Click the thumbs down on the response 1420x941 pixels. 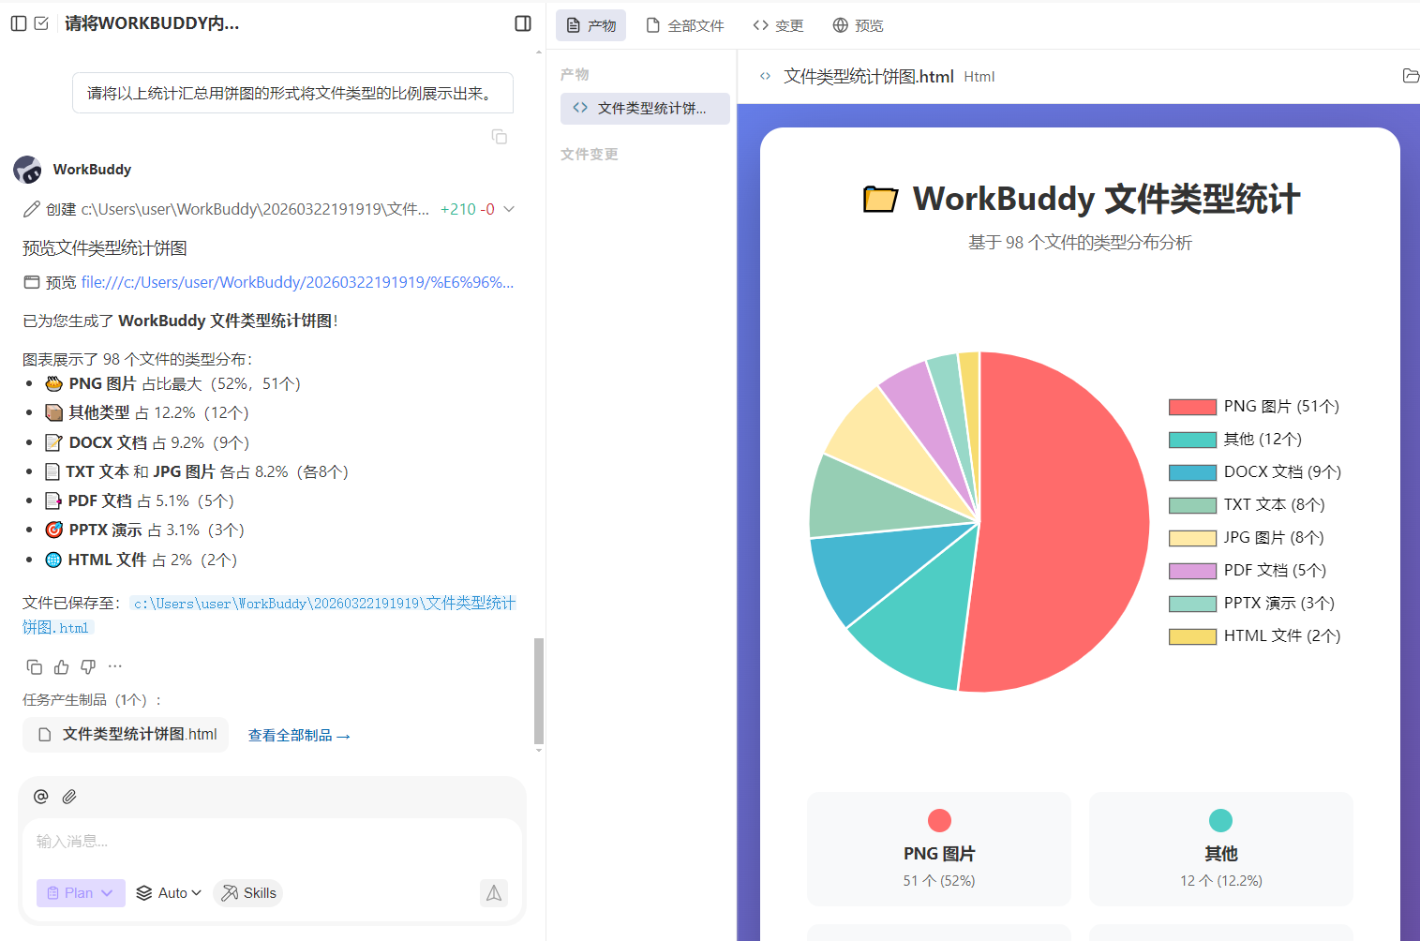[87, 666]
